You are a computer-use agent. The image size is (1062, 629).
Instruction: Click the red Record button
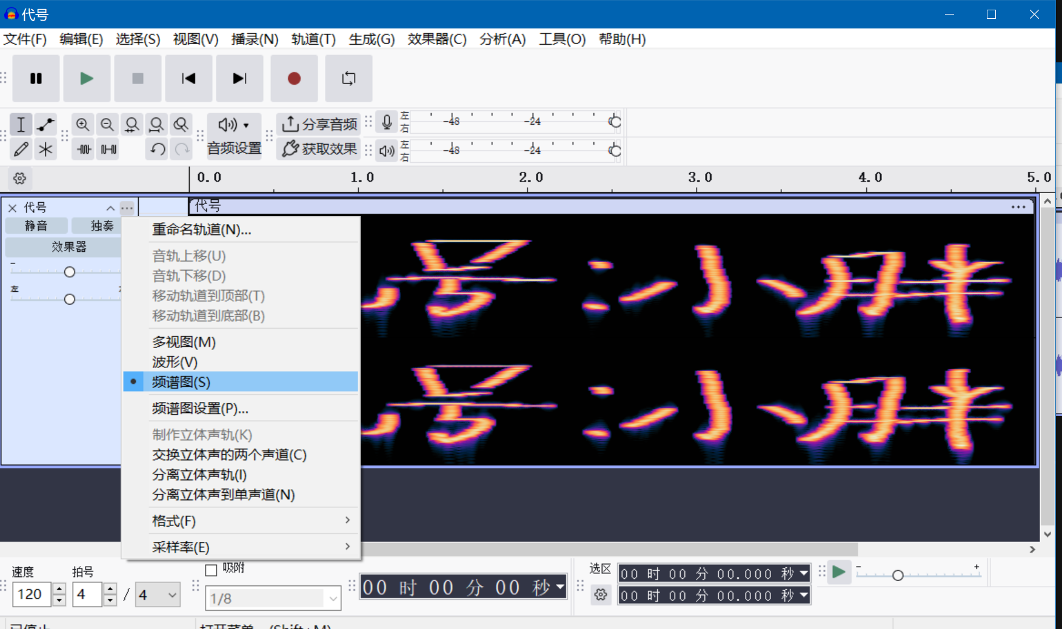pyautogui.click(x=294, y=79)
